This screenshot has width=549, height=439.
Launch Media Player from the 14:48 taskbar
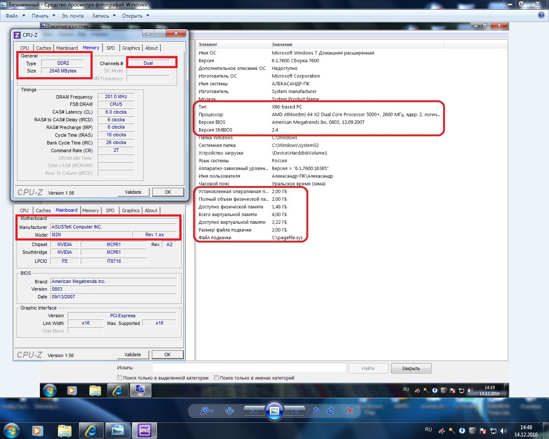pyautogui.click(x=38, y=430)
